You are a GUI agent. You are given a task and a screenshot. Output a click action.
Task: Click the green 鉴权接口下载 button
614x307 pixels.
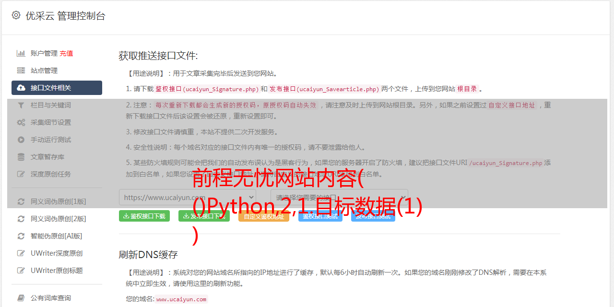(144, 216)
